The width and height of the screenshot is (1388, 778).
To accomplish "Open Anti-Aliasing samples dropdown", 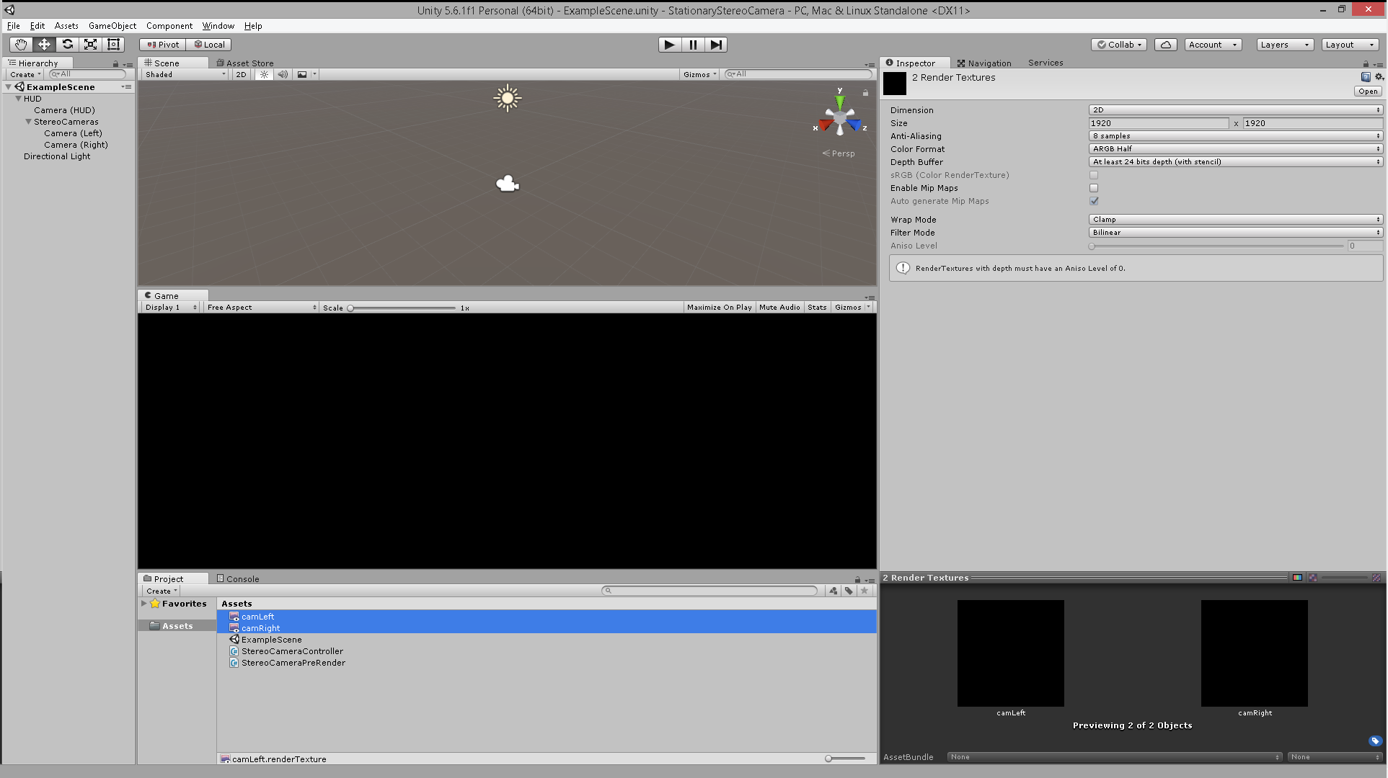I will tap(1235, 136).
